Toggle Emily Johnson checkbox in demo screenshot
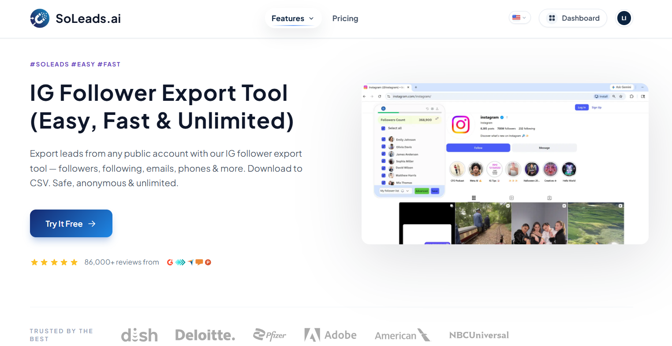This screenshot has height=346, width=672. point(383,140)
